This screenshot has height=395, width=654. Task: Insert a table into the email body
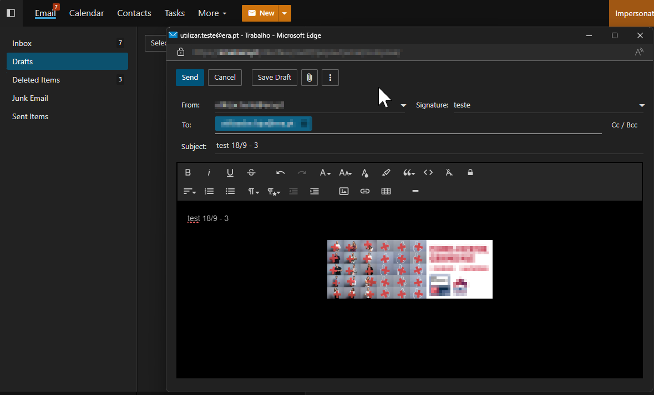[386, 191]
